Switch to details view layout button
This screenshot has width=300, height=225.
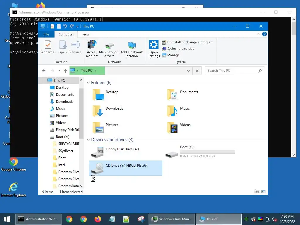click(257, 192)
